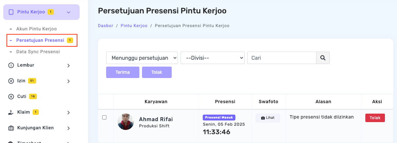Collapse the Pintu Kerjoo menu chevron
397x143 pixels.
tap(69, 12)
